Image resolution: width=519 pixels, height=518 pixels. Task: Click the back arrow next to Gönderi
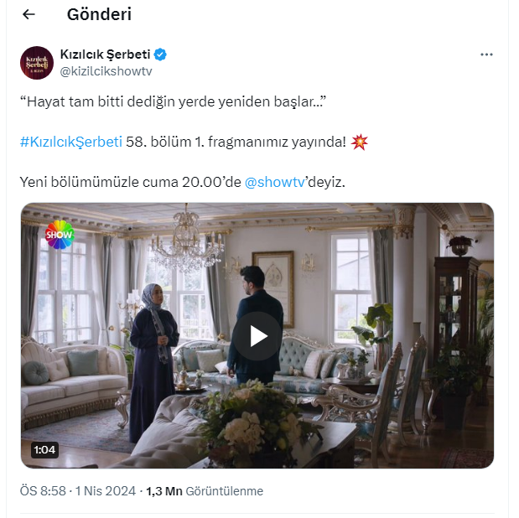pyautogui.click(x=29, y=14)
